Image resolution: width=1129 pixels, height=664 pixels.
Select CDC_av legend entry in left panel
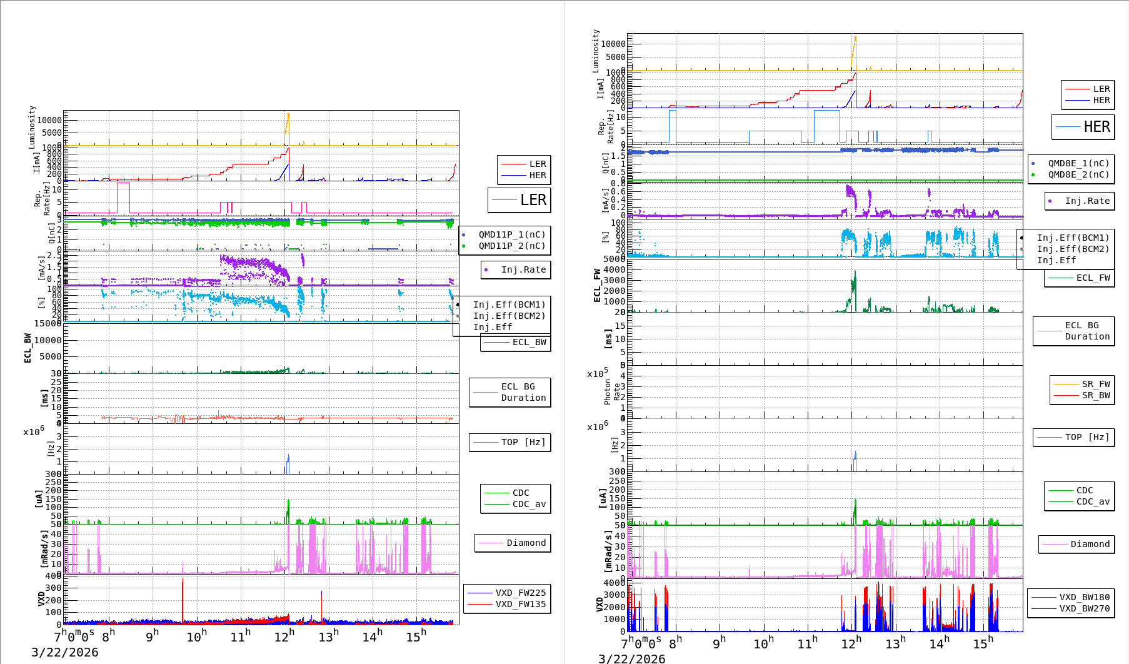tap(528, 504)
